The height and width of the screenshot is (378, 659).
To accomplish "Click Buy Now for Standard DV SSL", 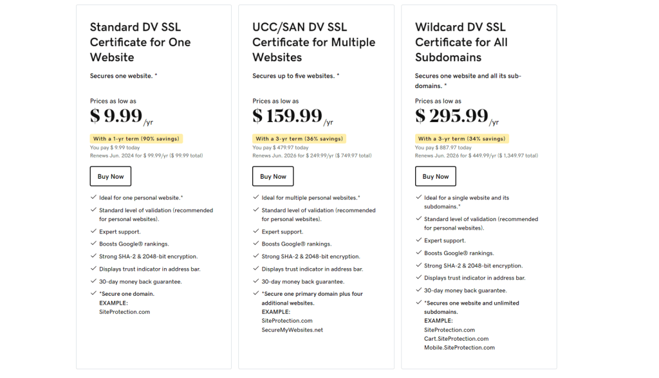I will coord(111,176).
